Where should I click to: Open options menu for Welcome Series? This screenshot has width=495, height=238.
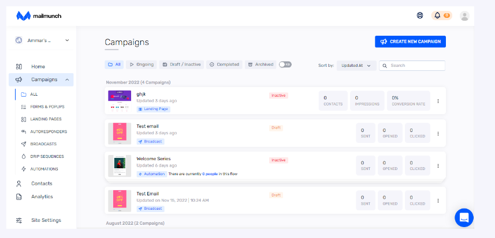click(x=438, y=165)
